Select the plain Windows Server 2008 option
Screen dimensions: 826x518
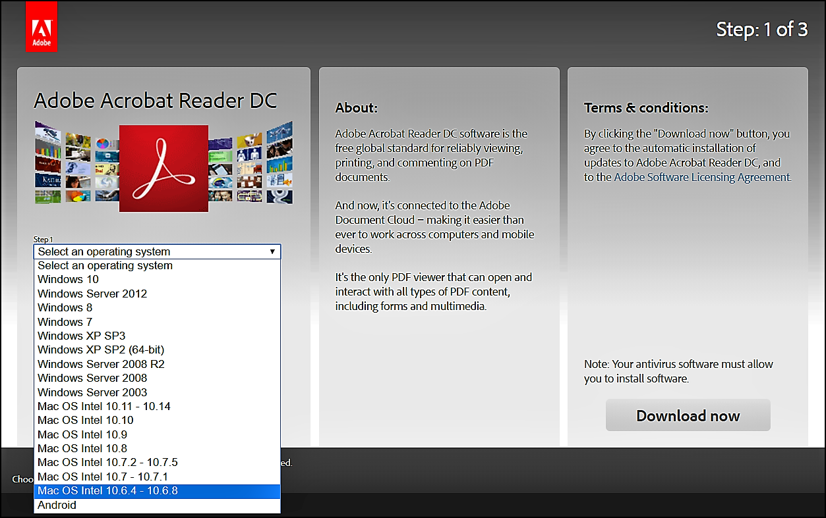point(157,378)
